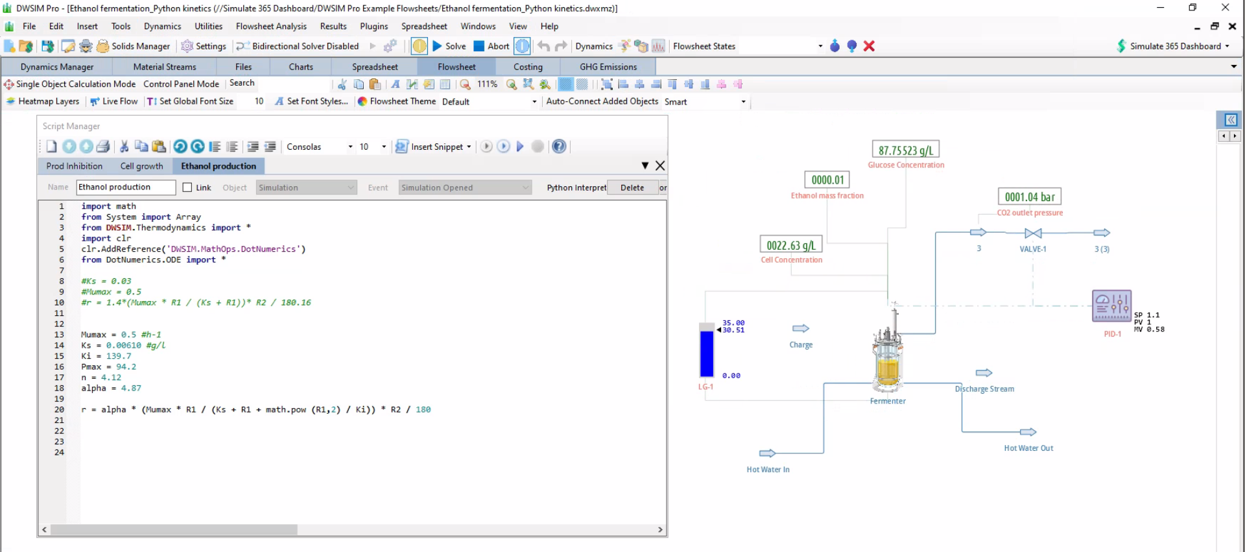The width and height of the screenshot is (1245, 552).
Task: Save flowsheet state (blue drop up arrow)
Action: point(835,46)
